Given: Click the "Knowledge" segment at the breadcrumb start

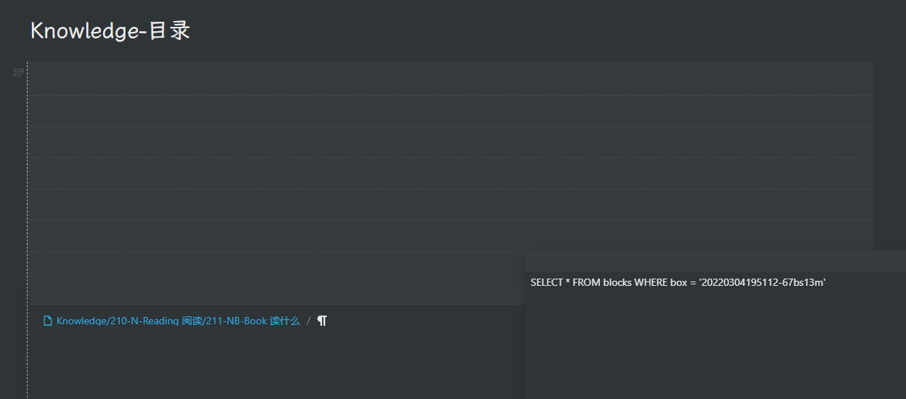Looking at the screenshot, I should pos(81,321).
